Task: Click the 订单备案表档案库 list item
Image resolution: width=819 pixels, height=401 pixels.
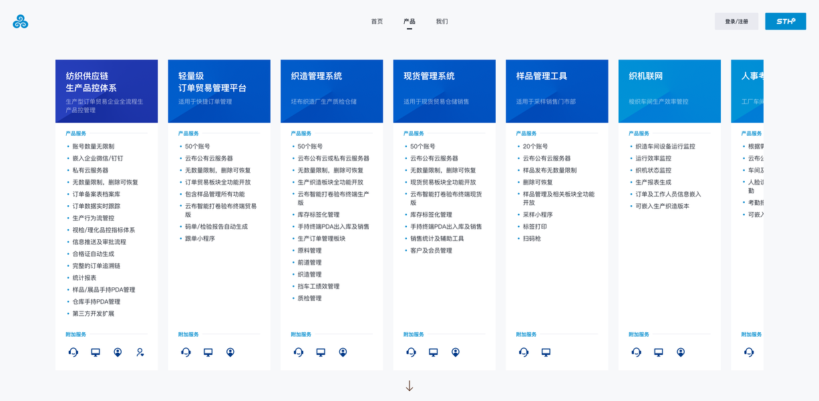Action: pyautogui.click(x=96, y=194)
